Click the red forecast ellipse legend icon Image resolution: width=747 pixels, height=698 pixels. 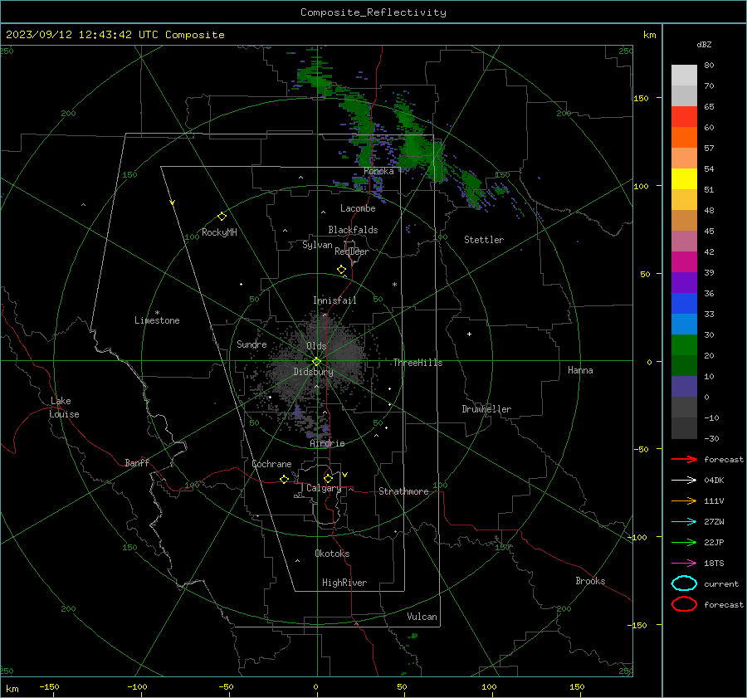(x=684, y=604)
